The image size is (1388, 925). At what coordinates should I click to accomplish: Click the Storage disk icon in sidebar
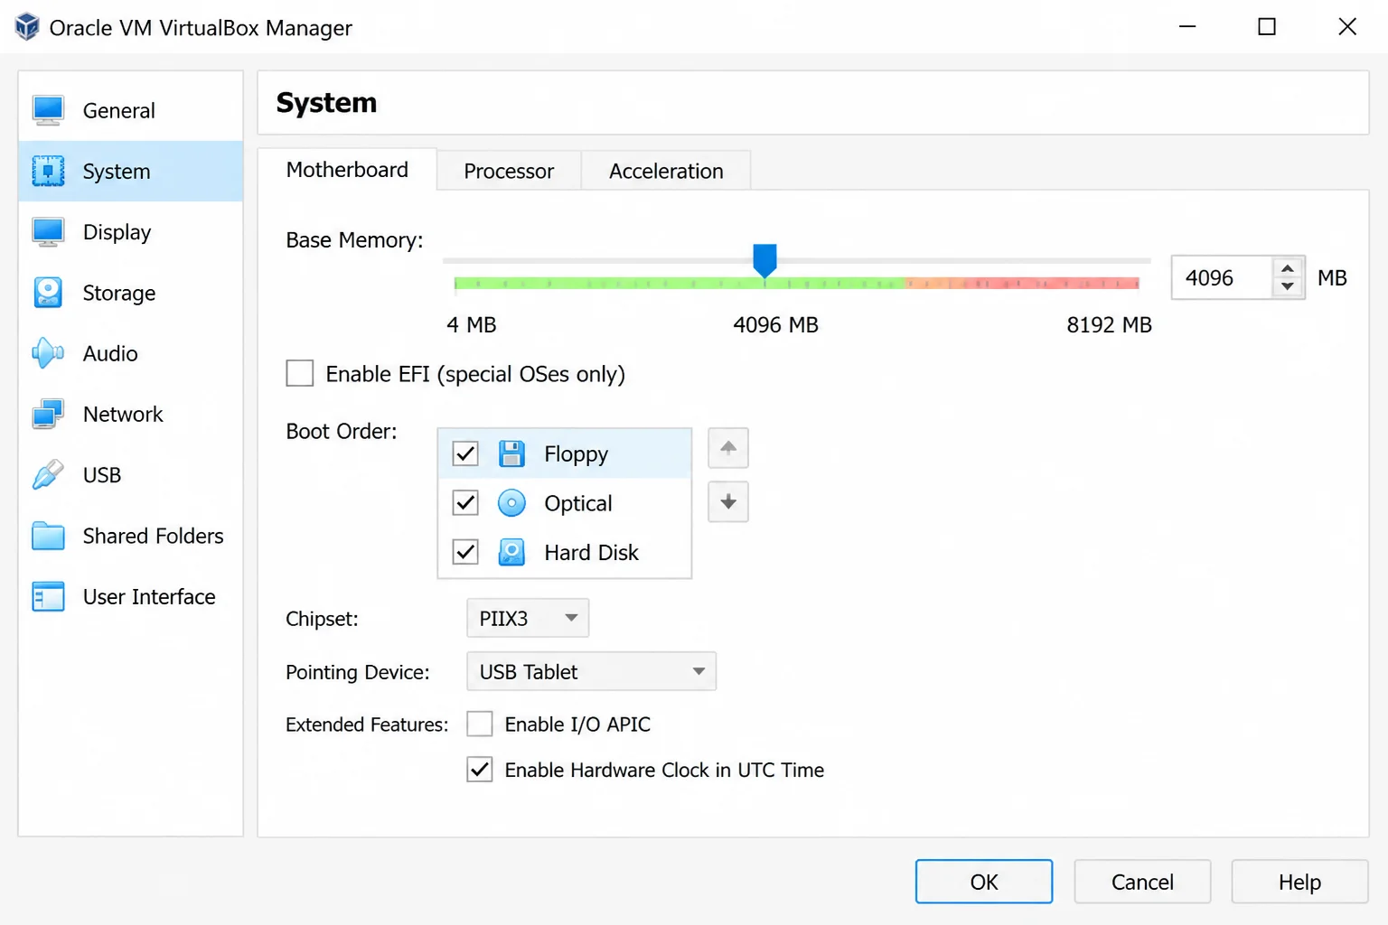[48, 293]
